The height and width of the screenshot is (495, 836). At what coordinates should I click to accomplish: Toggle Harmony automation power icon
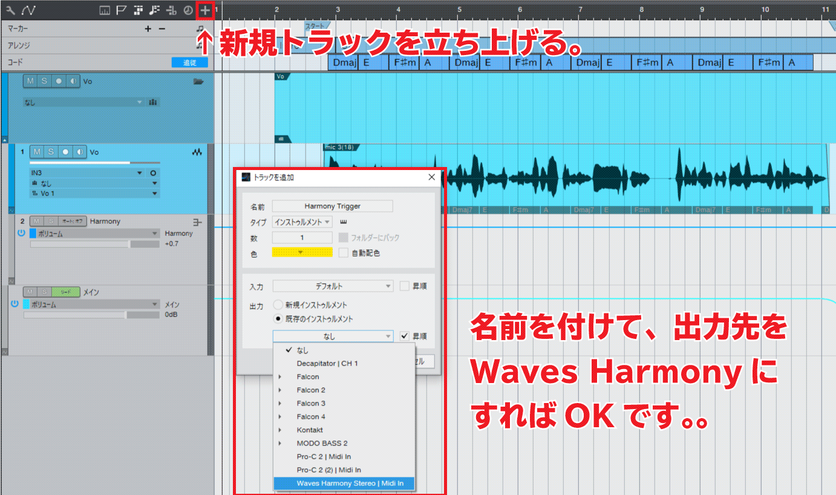point(22,234)
